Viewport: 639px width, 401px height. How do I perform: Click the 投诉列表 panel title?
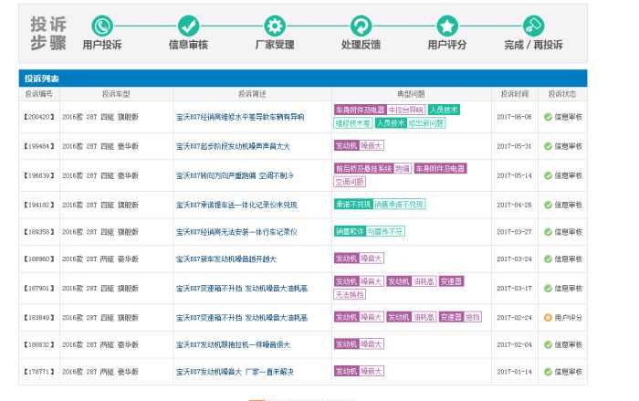coord(42,79)
